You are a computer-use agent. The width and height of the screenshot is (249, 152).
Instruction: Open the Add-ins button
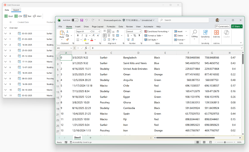(x=216, y=34)
